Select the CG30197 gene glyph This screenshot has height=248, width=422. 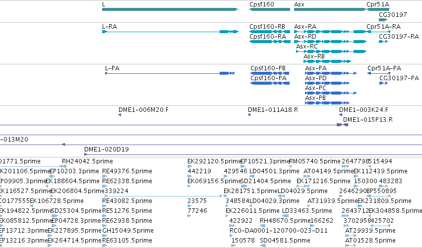383,20
